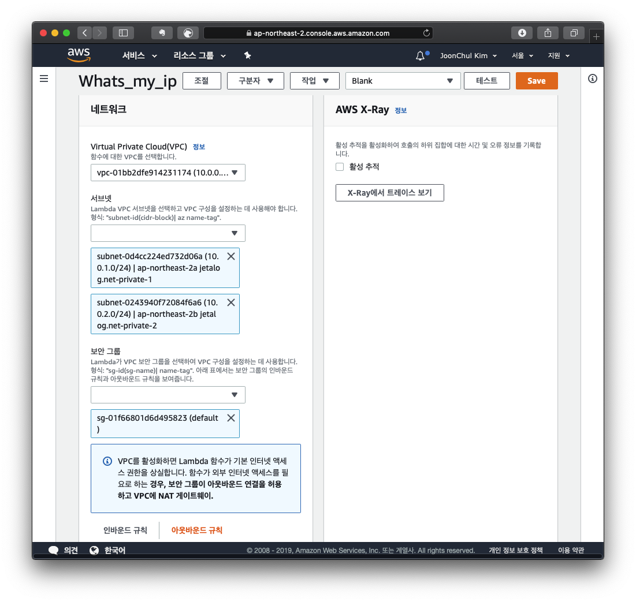Open the VPC selection dropdown

click(x=168, y=173)
